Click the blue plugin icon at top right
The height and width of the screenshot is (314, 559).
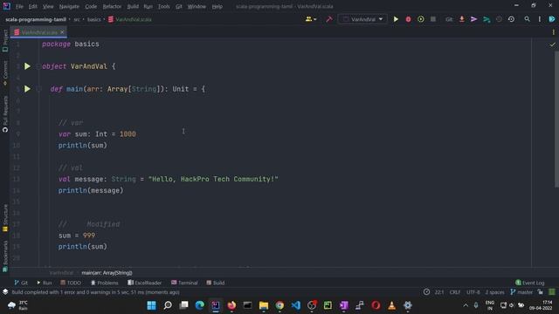tap(551, 19)
